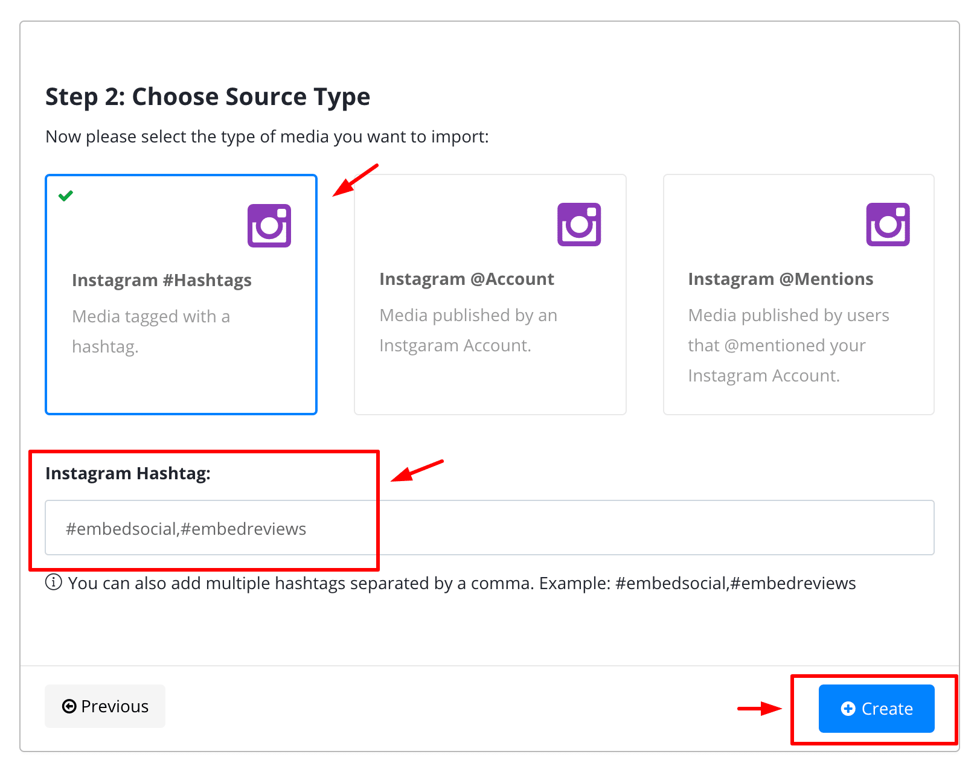Select the Instagram #Hashtags source type
This screenshot has width=977, height=769.
pos(181,295)
